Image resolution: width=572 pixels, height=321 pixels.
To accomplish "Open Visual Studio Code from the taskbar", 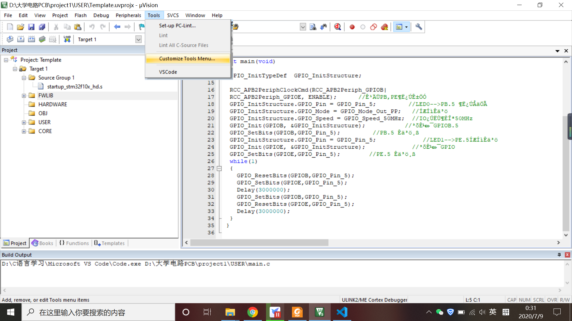I will (342, 312).
